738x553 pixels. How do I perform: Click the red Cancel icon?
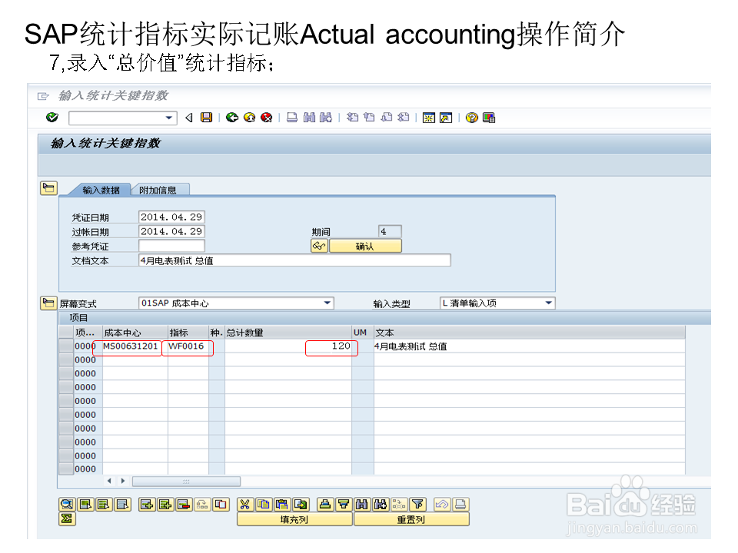point(267,117)
